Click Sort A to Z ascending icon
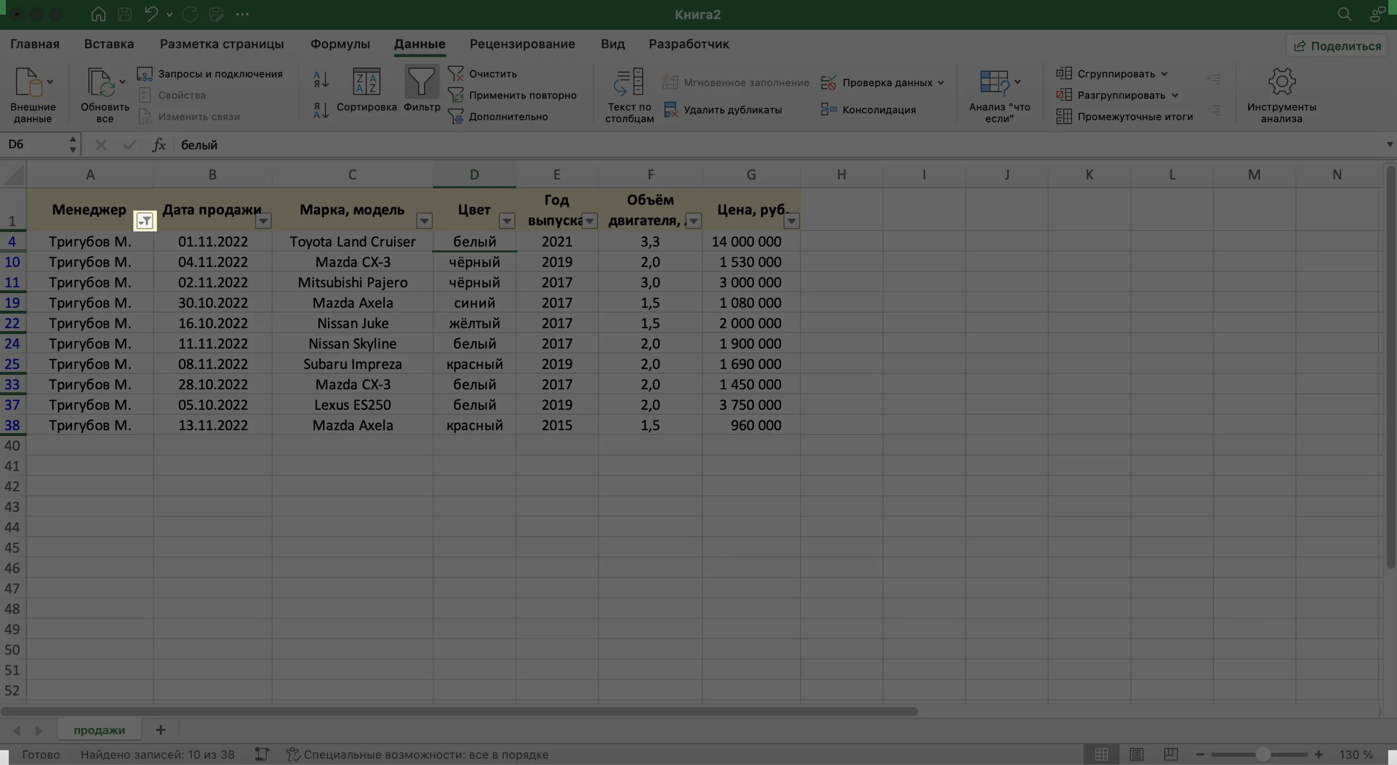The image size is (1397, 765). click(x=321, y=79)
